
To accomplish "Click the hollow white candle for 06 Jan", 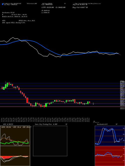I will 93,104.
